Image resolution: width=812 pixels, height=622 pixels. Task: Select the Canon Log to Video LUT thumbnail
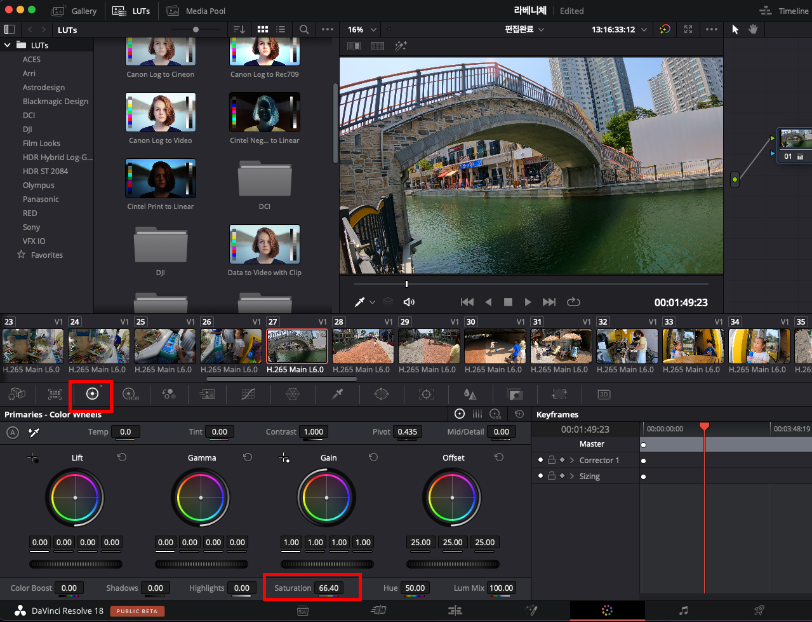click(x=161, y=112)
